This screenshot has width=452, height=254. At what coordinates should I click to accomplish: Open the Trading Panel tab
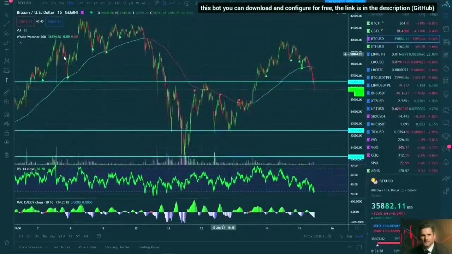149,247
